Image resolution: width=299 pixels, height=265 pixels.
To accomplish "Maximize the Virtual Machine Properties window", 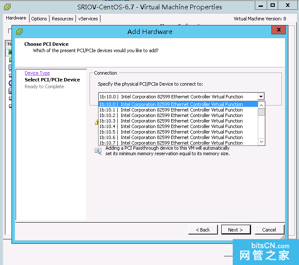I will (x=273, y=6).
